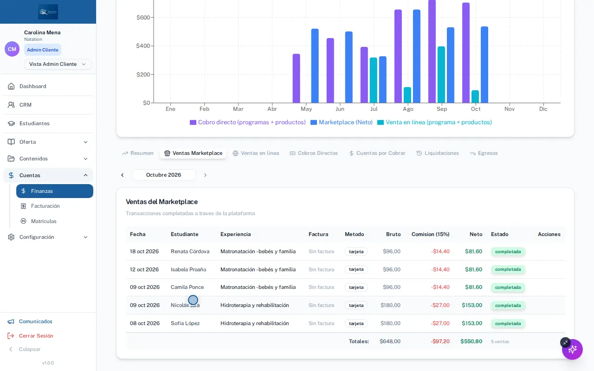
Task: Go to previous month with the left arrow
Action: coord(123,175)
